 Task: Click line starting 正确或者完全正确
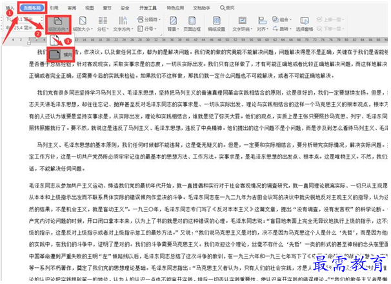pyautogui.click(x=181, y=75)
